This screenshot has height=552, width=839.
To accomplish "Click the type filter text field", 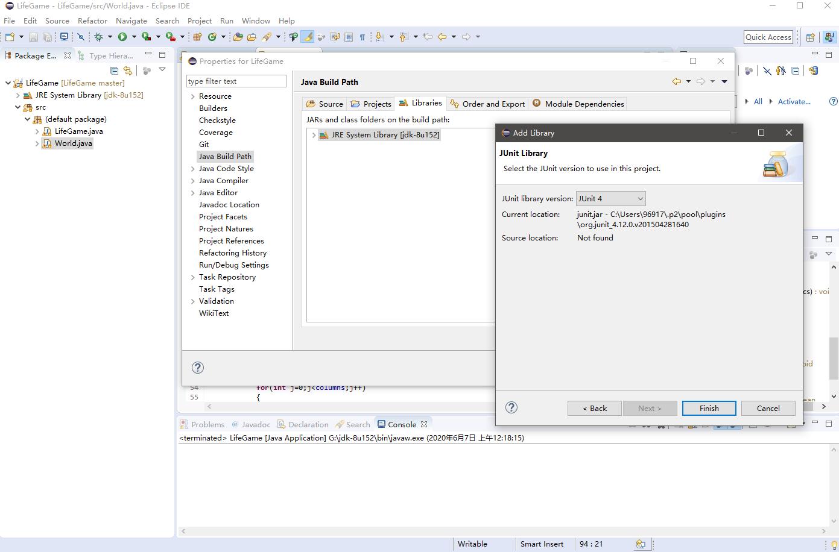I will coord(236,81).
